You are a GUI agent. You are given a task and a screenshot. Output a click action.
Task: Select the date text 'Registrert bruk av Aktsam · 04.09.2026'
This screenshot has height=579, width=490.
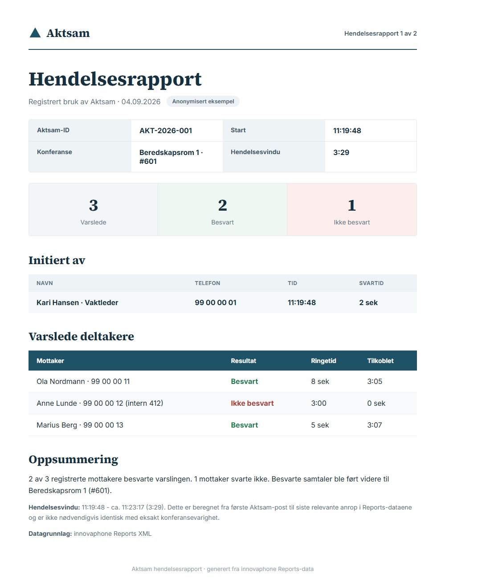(94, 102)
